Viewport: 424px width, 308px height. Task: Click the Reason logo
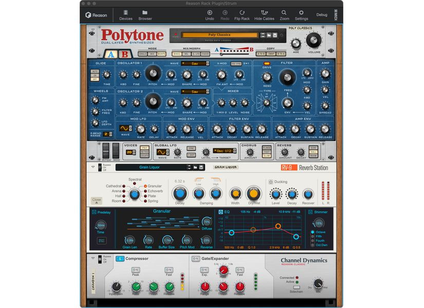tap(96, 15)
